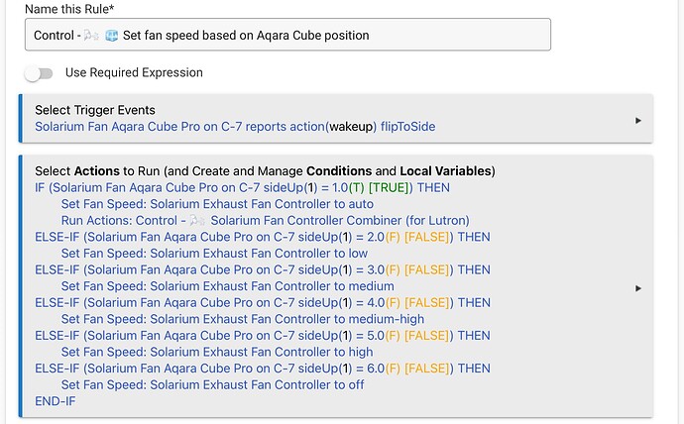This screenshot has height=424, width=684.
Task: Select the ELSE-IF sideUp = 6.0 condition
Action: [x=263, y=369]
